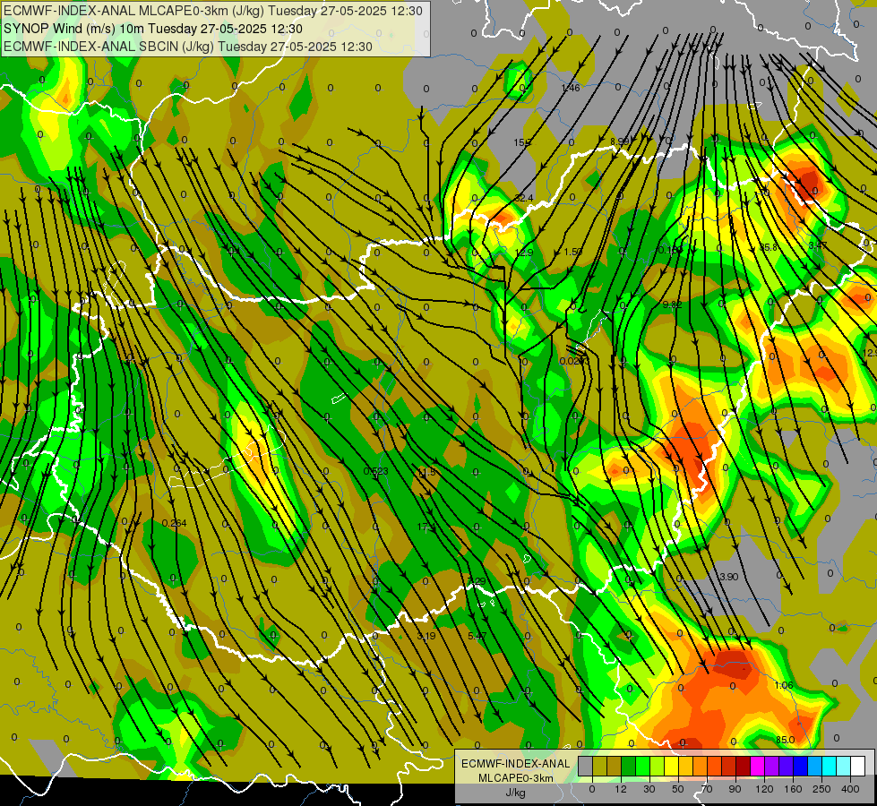
Task: Click the legend tick label 400
Action: [x=850, y=789]
